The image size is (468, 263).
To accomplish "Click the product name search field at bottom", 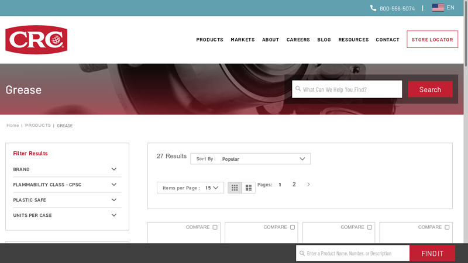I will [x=357, y=253].
